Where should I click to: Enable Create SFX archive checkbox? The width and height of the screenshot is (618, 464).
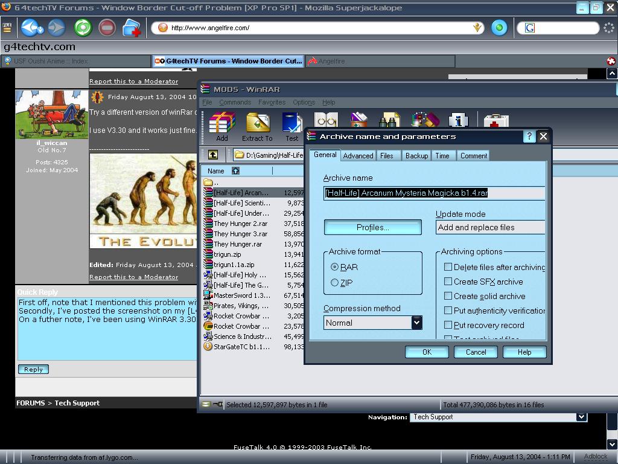coord(448,282)
